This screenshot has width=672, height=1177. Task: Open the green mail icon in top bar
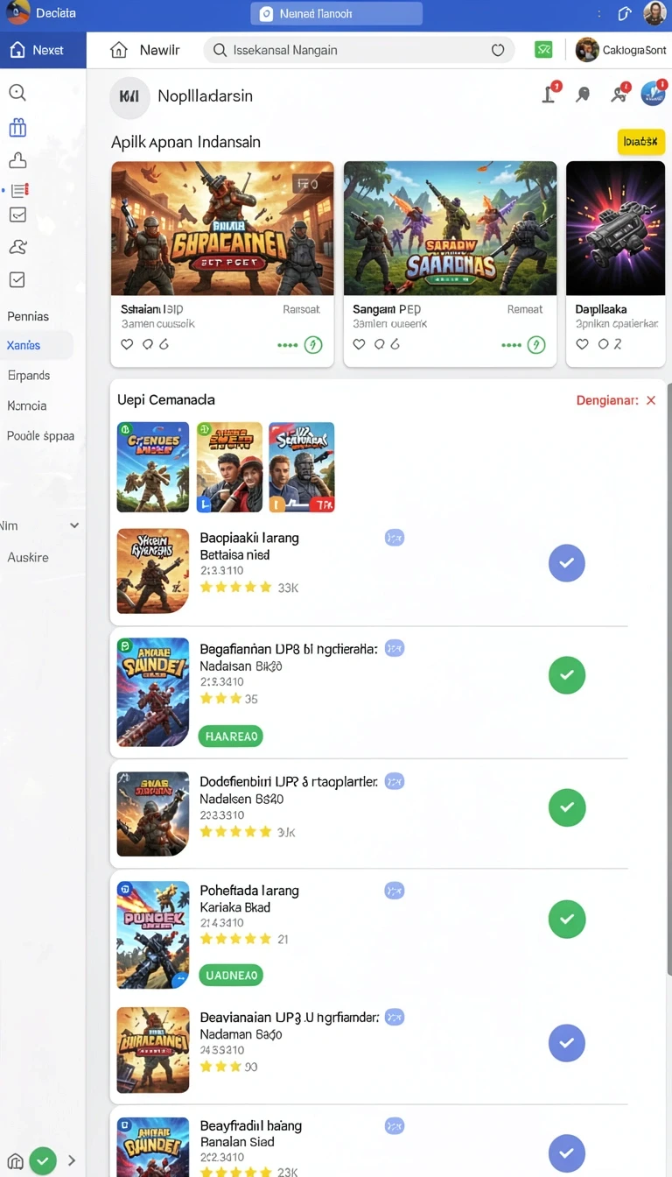pyautogui.click(x=544, y=50)
